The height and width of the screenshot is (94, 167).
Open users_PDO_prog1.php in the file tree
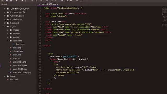tap(22, 73)
